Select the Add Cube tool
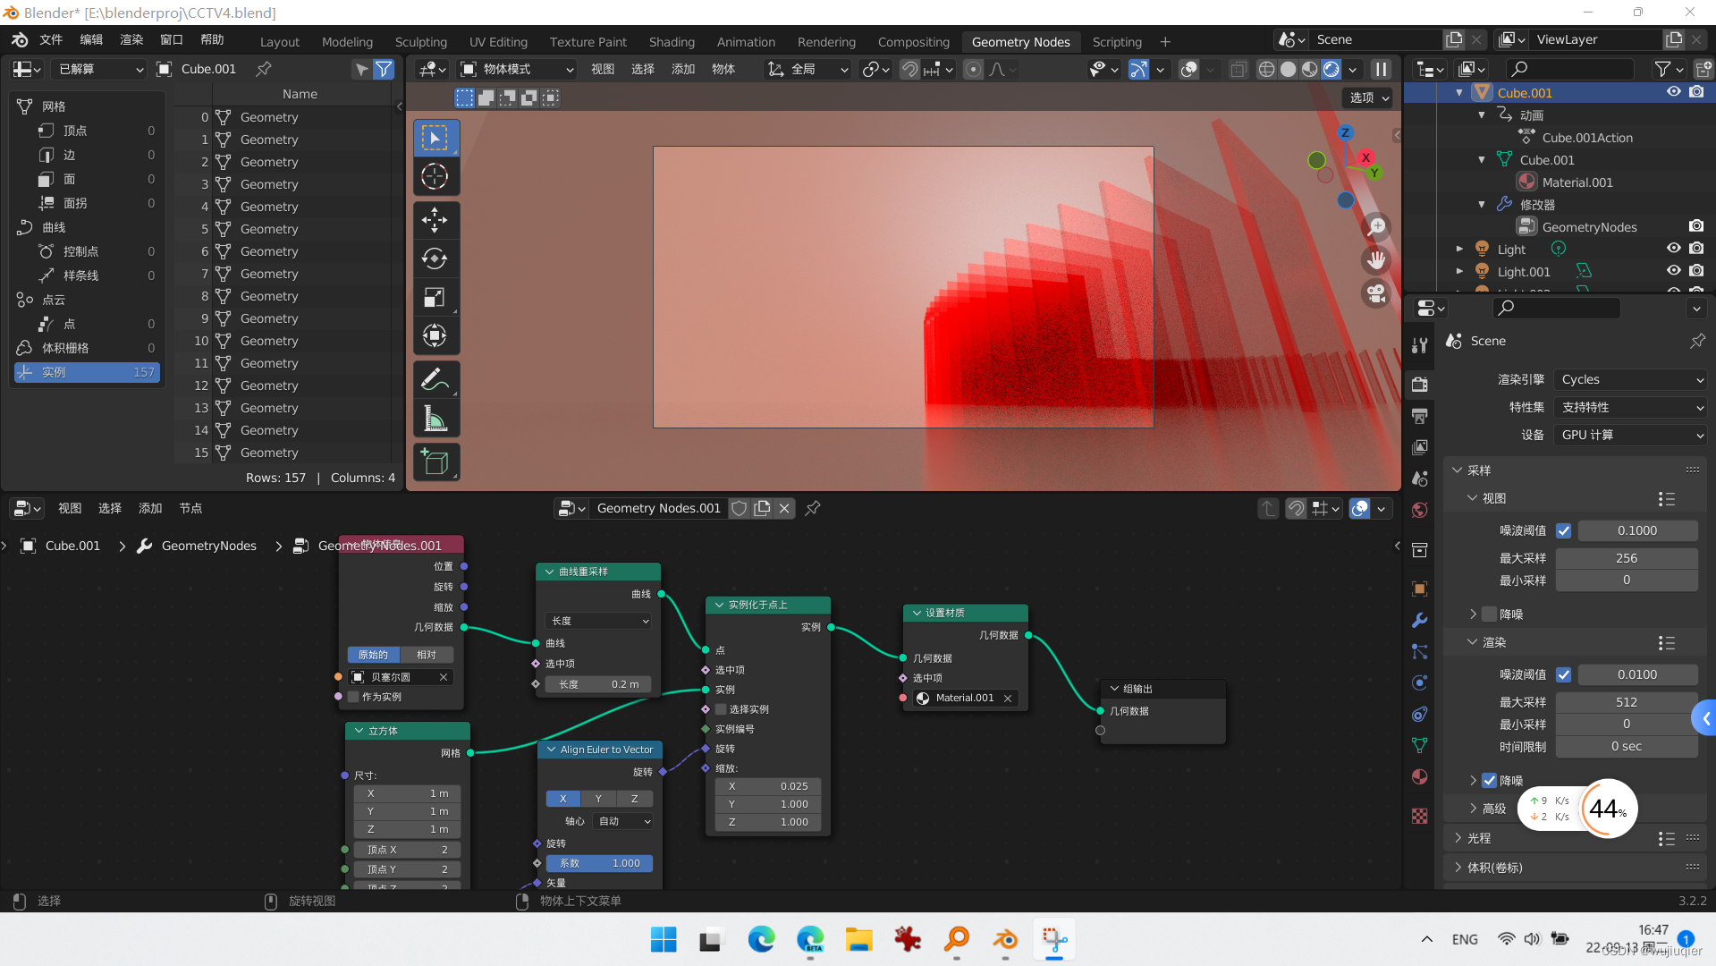1716x966 pixels. tap(435, 462)
